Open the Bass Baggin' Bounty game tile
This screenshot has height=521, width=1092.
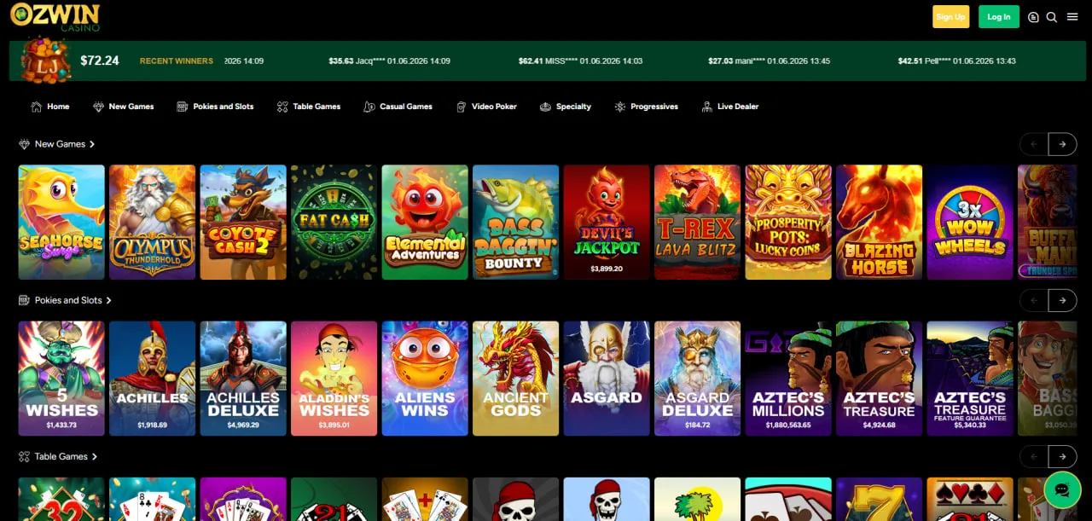tap(515, 222)
